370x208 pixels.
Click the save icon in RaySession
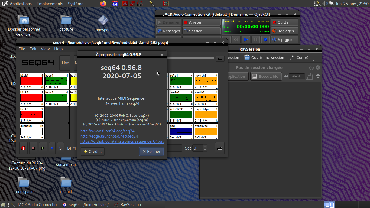pyautogui.click(x=309, y=76)
